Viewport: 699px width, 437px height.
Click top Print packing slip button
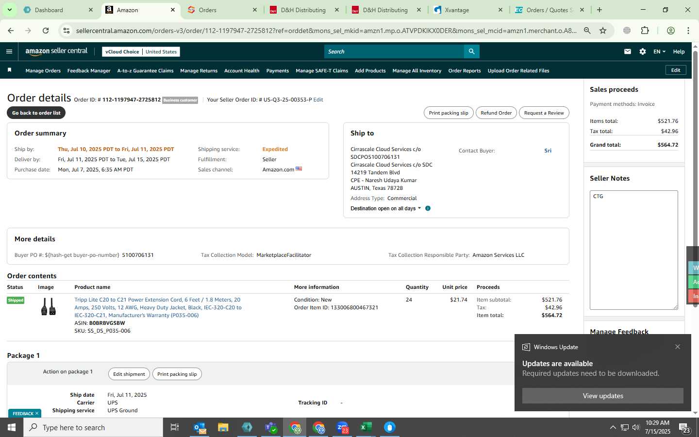click(x=449, y=113)
